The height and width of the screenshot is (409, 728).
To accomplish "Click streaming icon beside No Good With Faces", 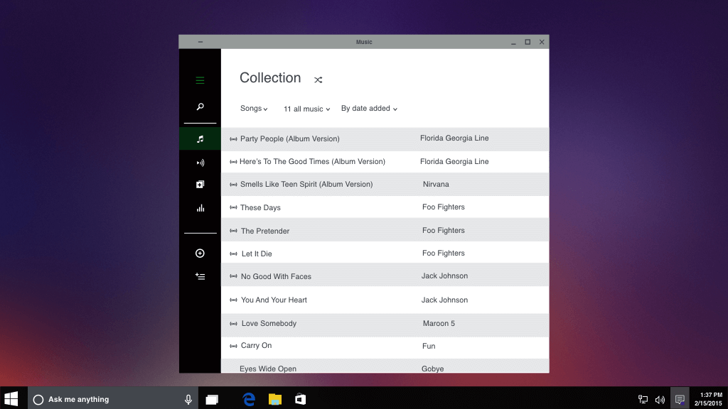I will click(233, 276).
